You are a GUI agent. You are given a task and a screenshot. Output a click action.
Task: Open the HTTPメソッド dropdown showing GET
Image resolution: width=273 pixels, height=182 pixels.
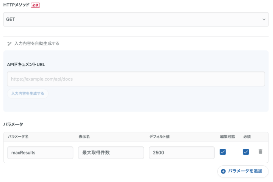[136, 19]
